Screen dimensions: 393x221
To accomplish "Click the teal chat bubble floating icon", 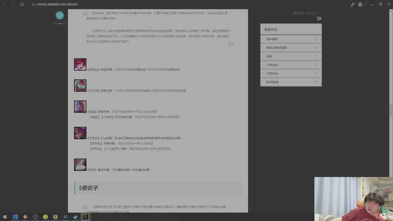I will click(59, 16).
